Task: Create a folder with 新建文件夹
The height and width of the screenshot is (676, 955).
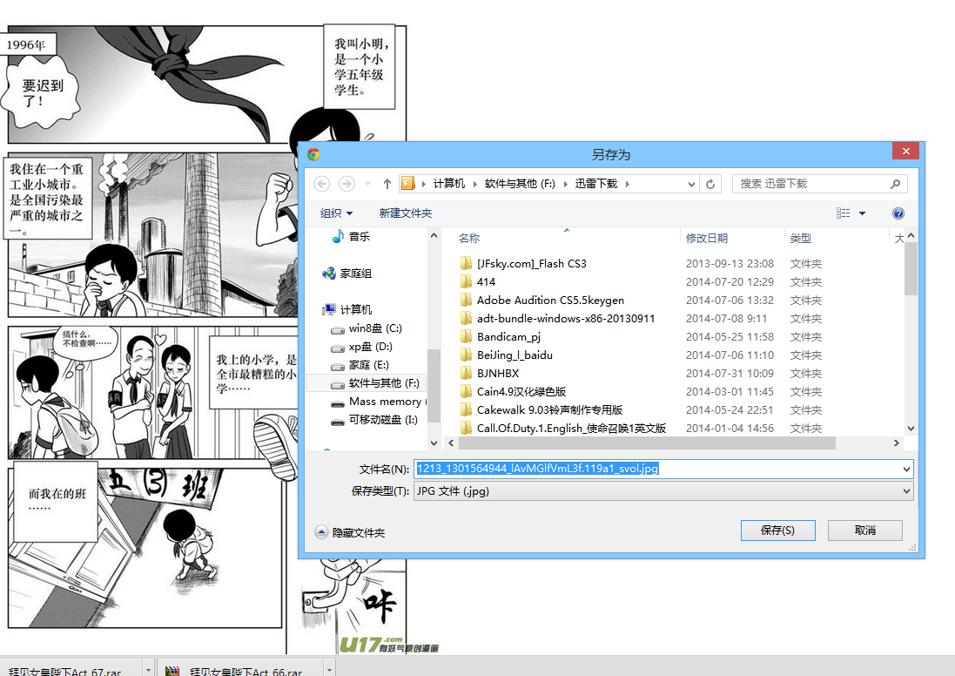Action: (405, 213)
